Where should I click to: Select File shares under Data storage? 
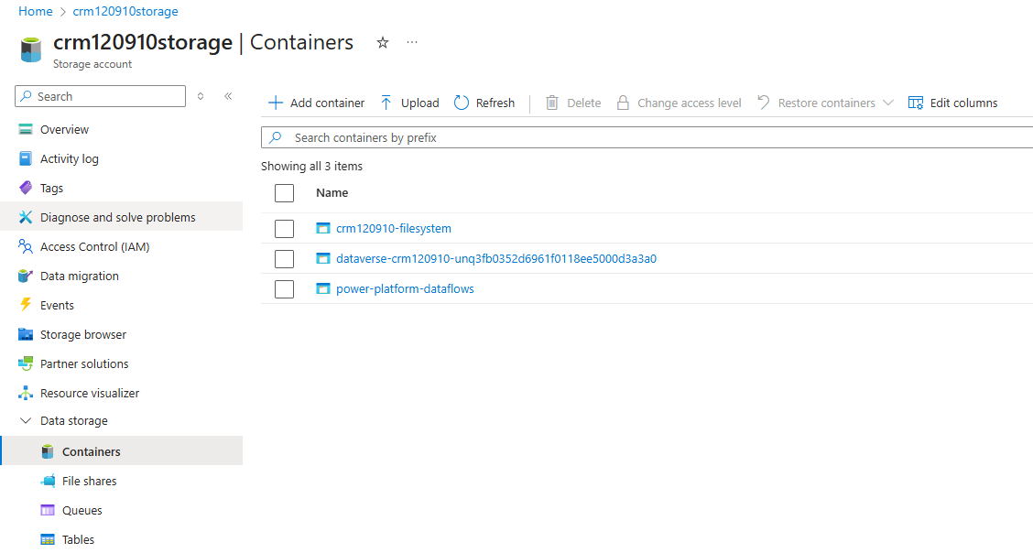[89, 482]
